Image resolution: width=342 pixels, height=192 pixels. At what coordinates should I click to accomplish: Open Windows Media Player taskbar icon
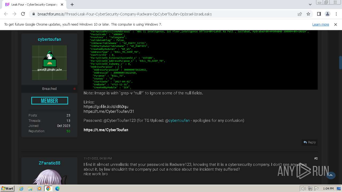coord(39,189)
